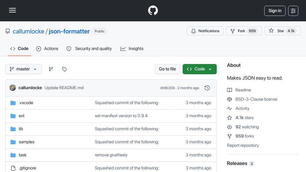
Task: Open appearance settings icon beside Sign in
Action: 293,11
